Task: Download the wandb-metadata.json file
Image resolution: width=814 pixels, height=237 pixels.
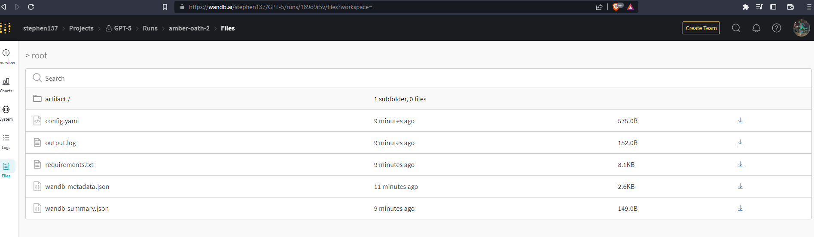Action: pos(740,186)
